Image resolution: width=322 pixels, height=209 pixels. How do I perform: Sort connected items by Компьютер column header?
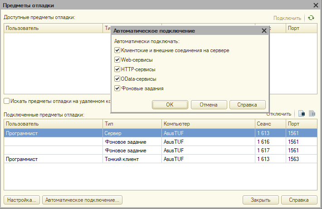tap(209, 124)
